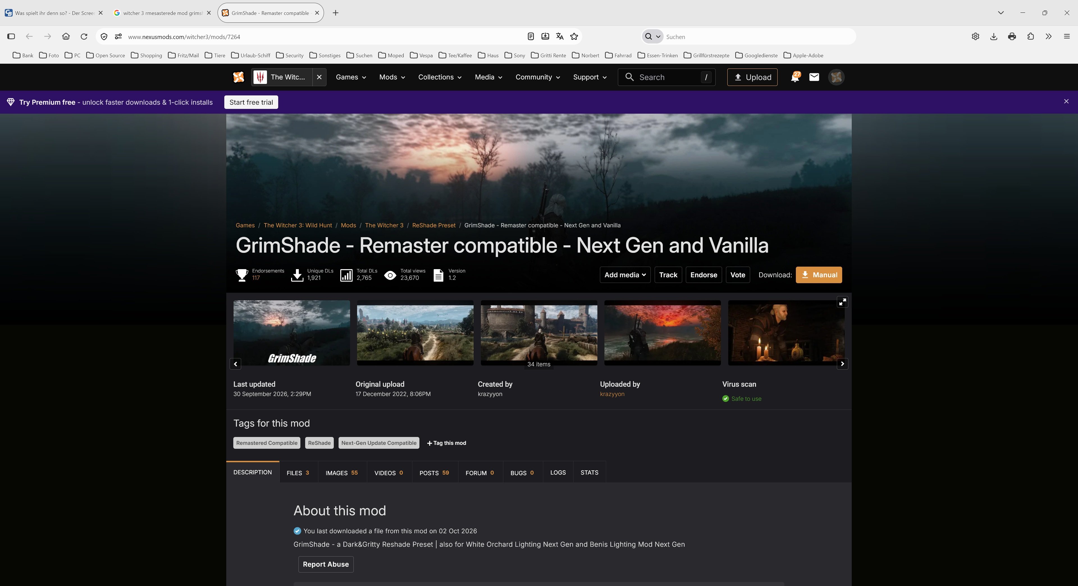Open the browser application menu

1067,36
